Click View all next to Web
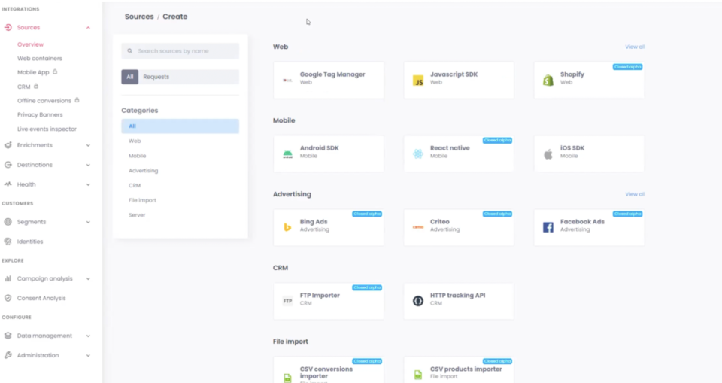 coord(635,47)
